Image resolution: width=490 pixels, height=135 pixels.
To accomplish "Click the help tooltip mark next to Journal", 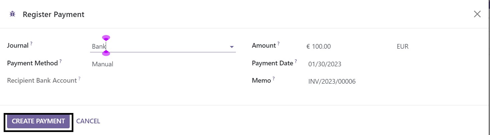I will (x=31, y=43).
